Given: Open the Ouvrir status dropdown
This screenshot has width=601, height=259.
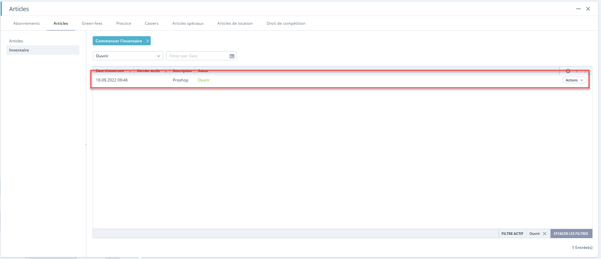Looking at the screenshot, I should (128, 56).
